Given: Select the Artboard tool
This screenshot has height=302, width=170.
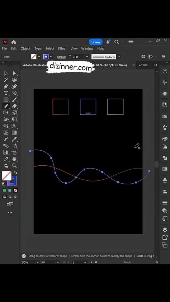Looking at the screenshot, I should pos(14,152).
